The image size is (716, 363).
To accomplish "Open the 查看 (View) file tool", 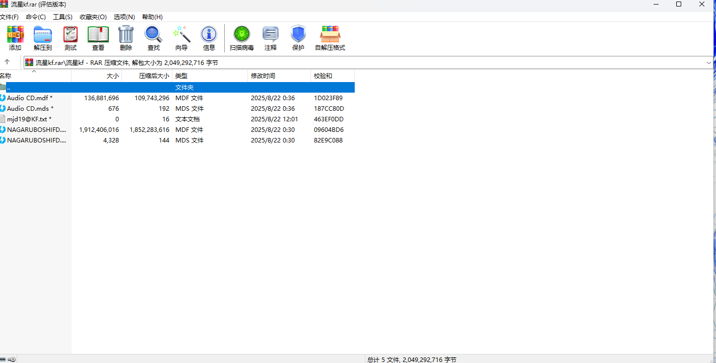I will (98, 35).
